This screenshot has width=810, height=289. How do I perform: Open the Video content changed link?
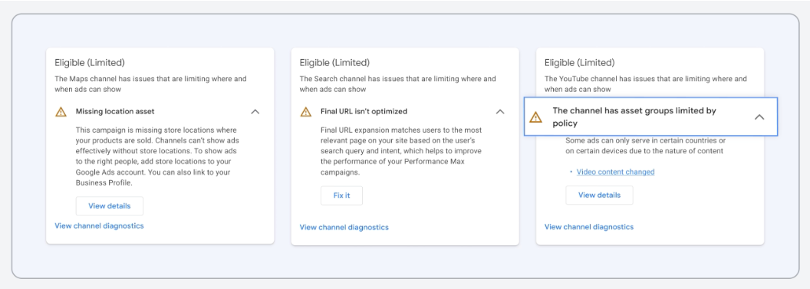click(x=615, y=172)
